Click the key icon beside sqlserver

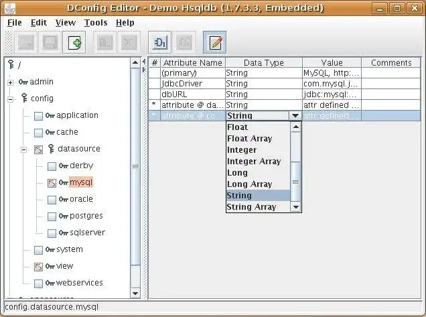click(x=64, y=233)
